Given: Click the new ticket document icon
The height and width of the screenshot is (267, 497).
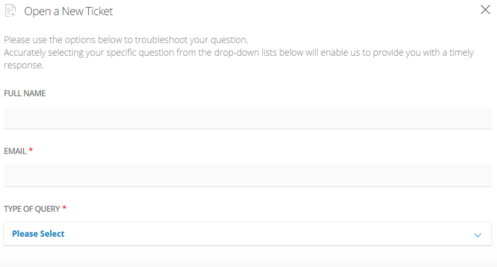Looking at the screenshot, I should (10, 10).
